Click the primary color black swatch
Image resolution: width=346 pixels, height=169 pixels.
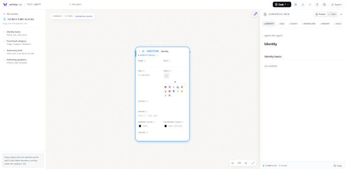pyautogui.click(x=140, y=126)
